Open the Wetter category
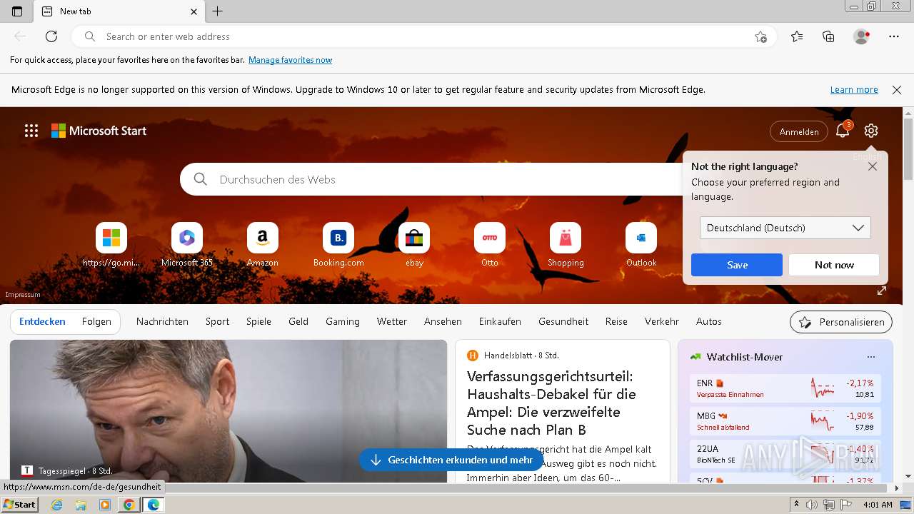 pos(392,321)
